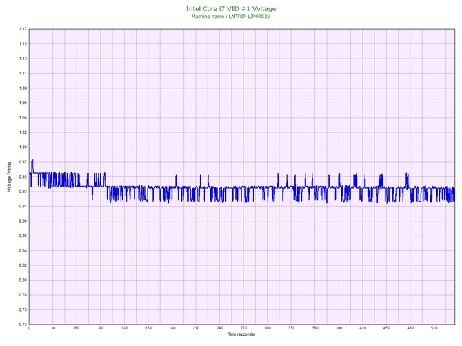Click the 360 seconds x-axis tick label
The image size is (462, 346).
pyautogui.click(x=315, y=328)
